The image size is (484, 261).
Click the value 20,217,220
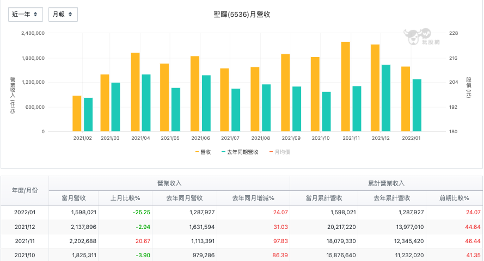(x=341, y=227)
